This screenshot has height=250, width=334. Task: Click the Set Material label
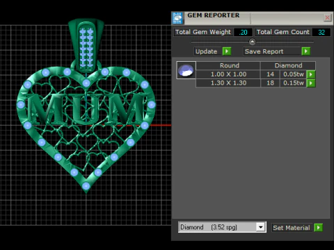click(x=292, y=228)
